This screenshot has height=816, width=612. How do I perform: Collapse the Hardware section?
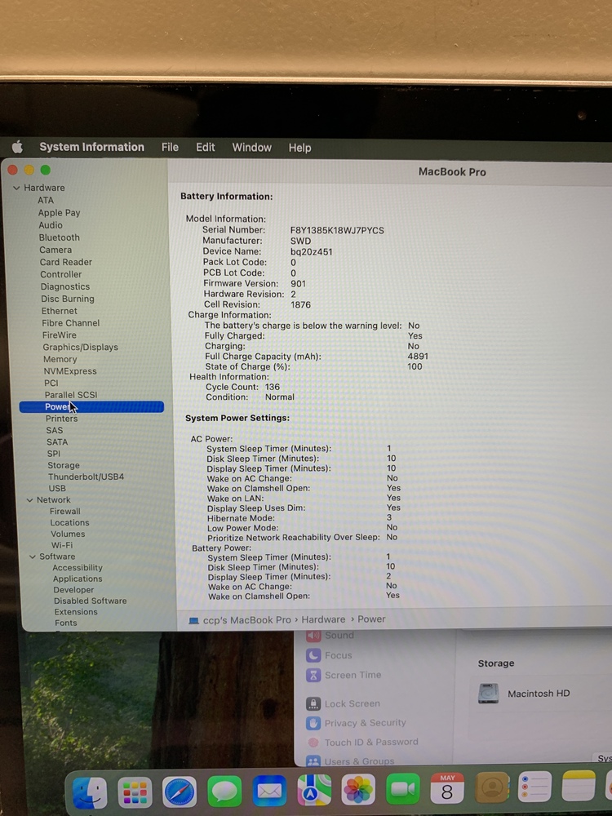coord(16,188)
